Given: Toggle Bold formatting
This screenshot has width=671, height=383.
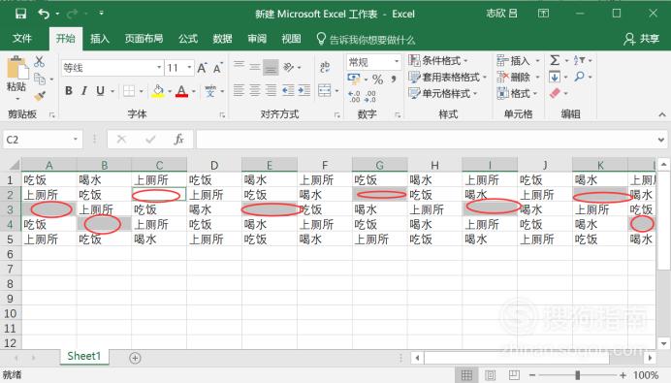Looking at the screenshot, I should (69, 91).
